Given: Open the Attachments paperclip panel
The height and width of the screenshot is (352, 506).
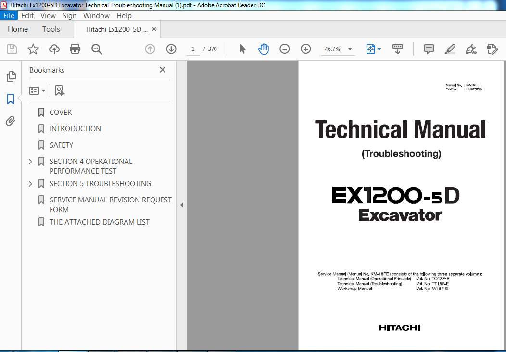Looking at the screenshot, I should coord(11,121).
